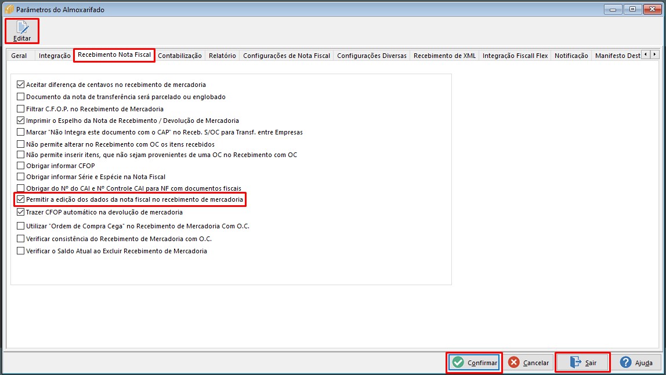This screenshot has width=666, height=375.
Task: Click the Confirmar button
Action: click(474, 362)
